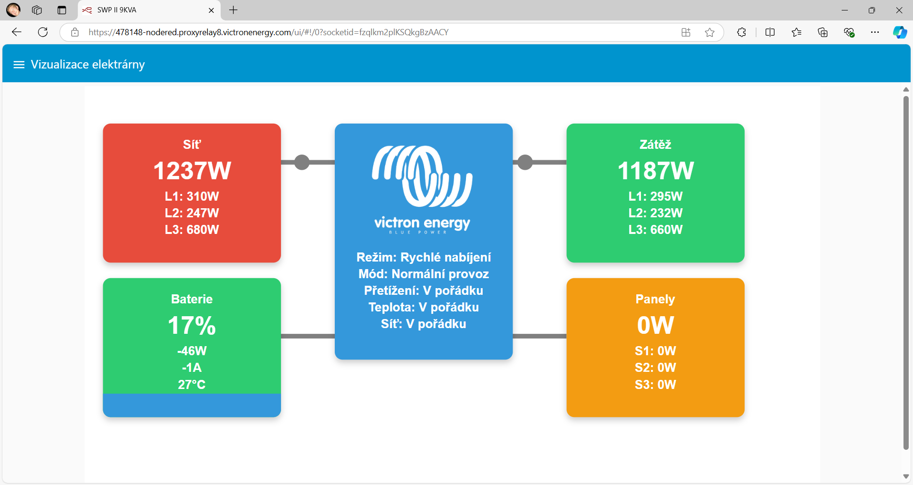The width and height of the screenshot is (913, 485).
Task: Click the panel S2: 0W reading
Action: [x=655, y=368]
